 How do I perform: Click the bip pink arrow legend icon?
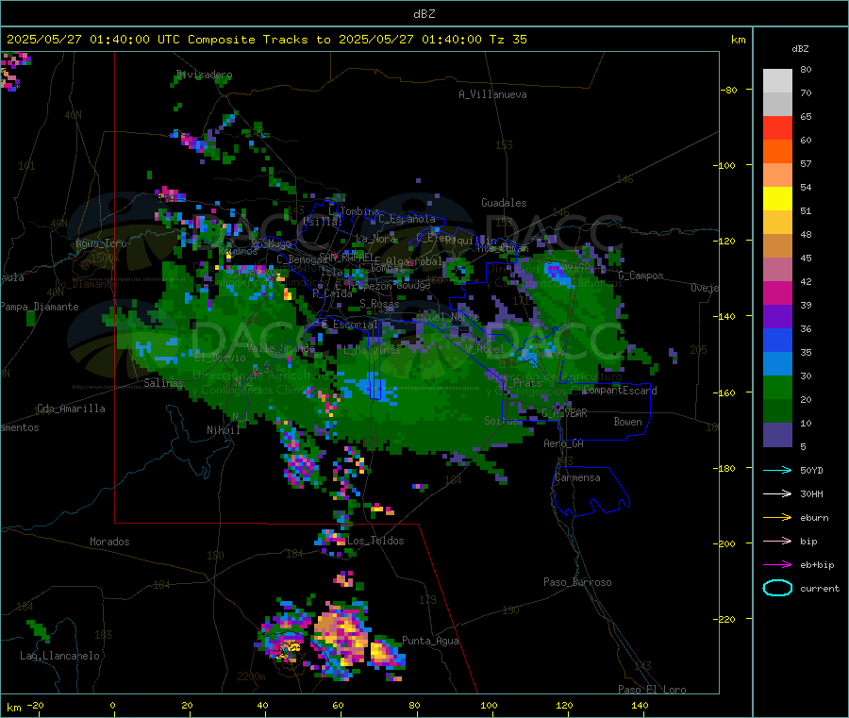pos(777,541)
